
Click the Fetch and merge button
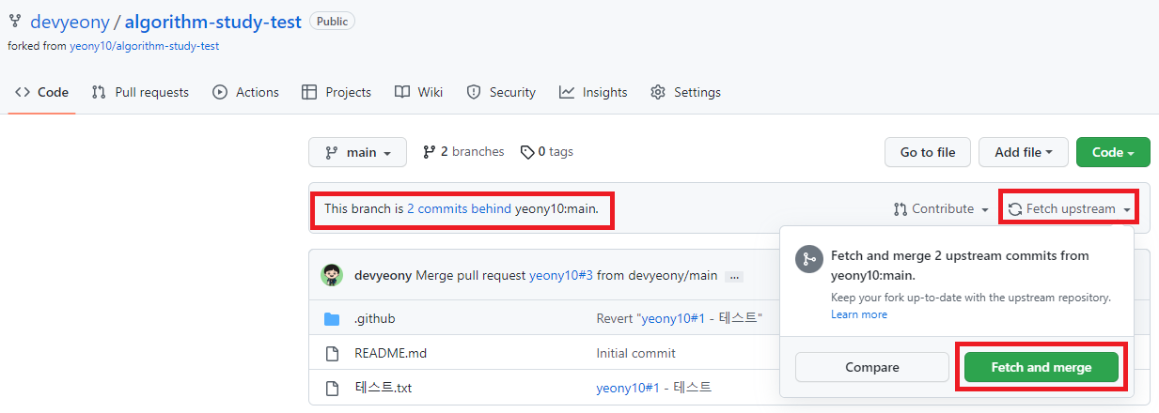pyautogui.click(x=1042, y=367)
